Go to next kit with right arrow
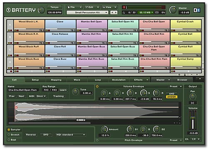This screenshot has height=149, width=208. [x=116, y=12]
